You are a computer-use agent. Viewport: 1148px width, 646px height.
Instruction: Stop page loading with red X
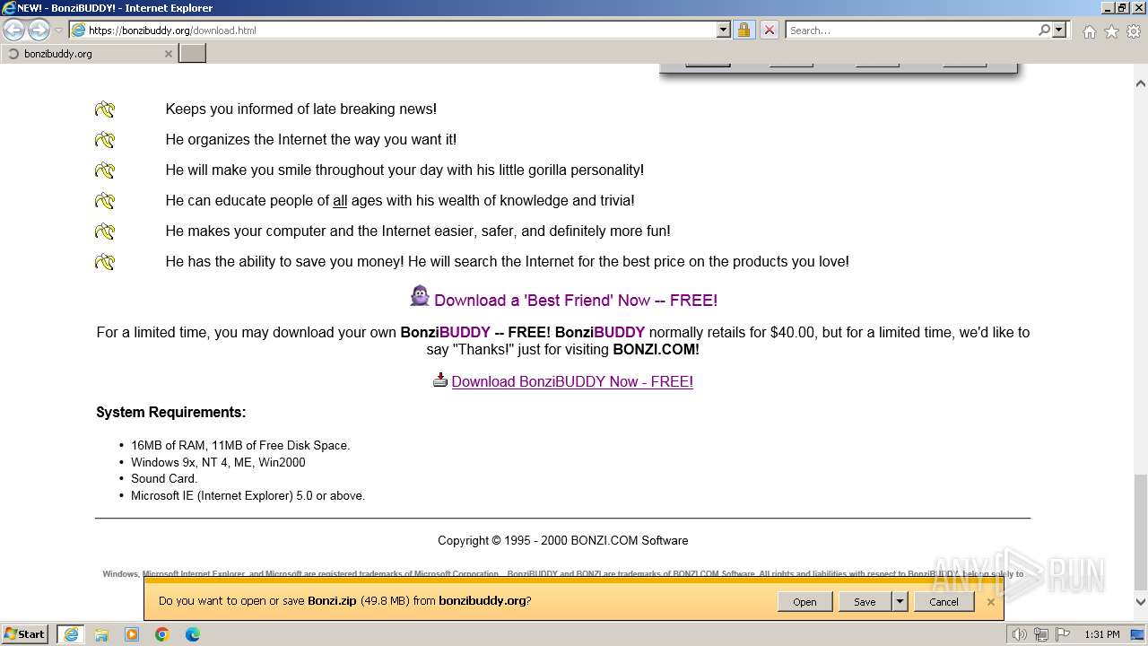(769, 30)
